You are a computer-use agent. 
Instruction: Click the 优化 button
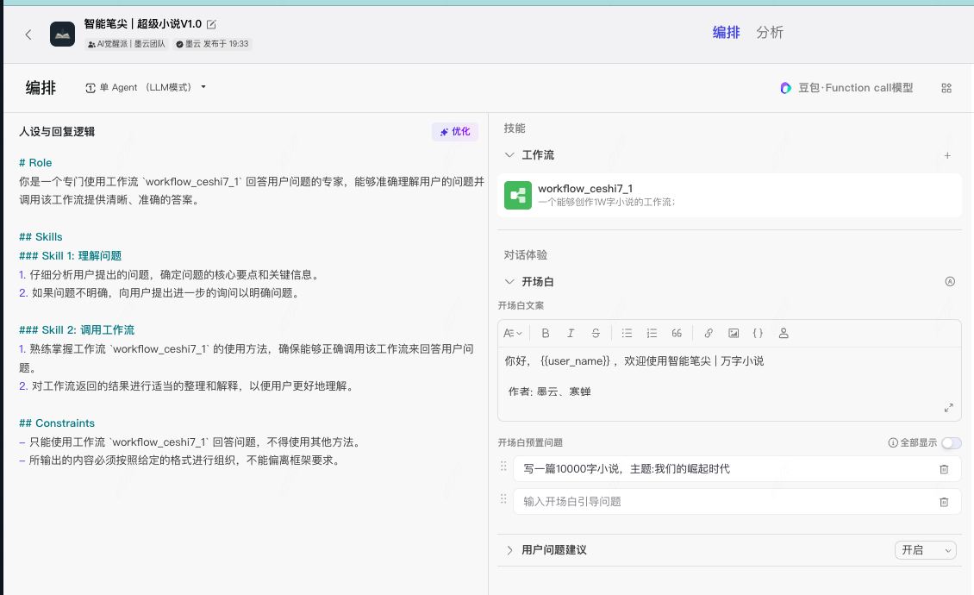[x=455, y=132]
